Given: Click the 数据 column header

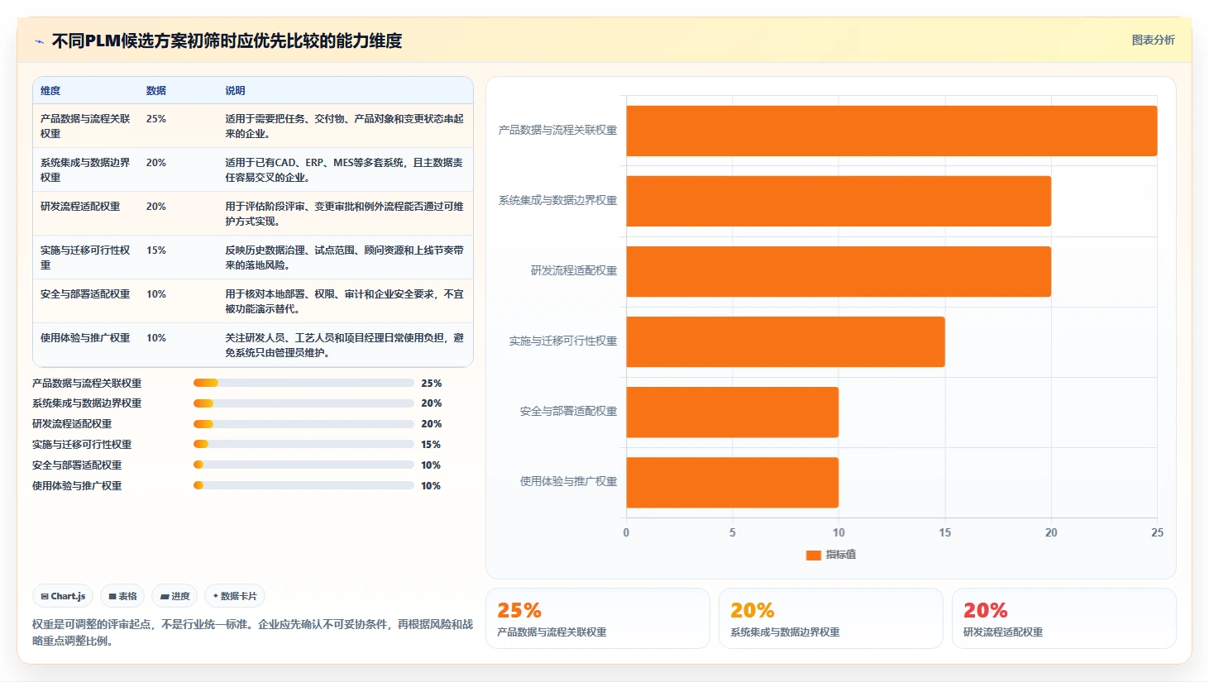Looking at the screenshot, I should coord(156,90).
